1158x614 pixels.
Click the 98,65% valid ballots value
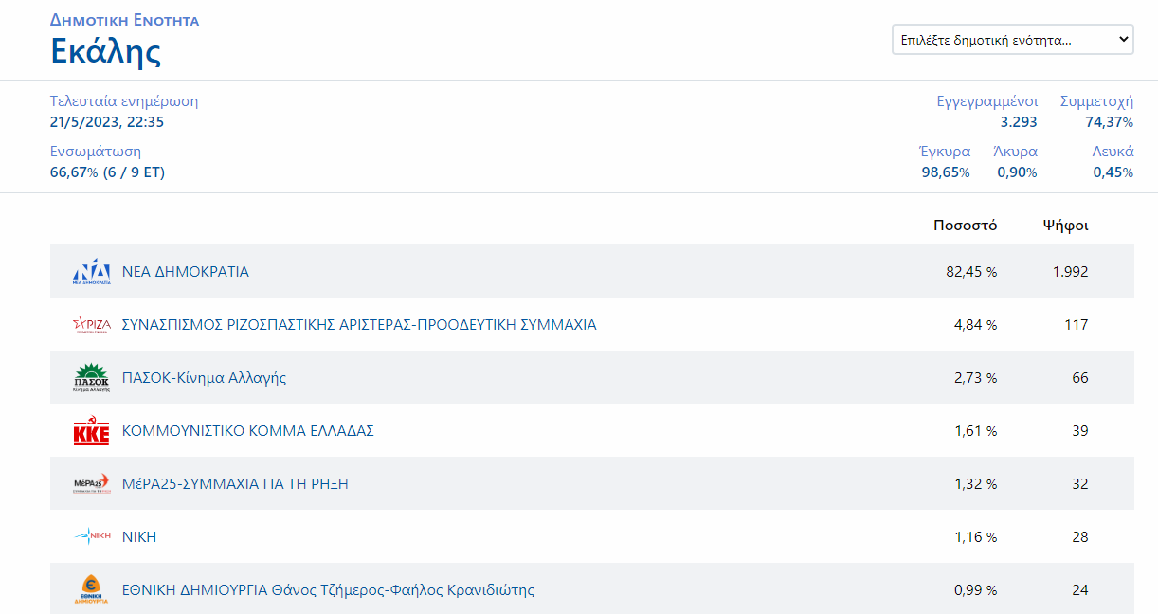click(946, 172)
